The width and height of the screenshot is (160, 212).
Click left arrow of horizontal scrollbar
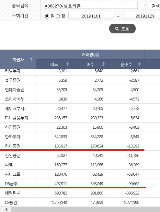coord(6,209)
